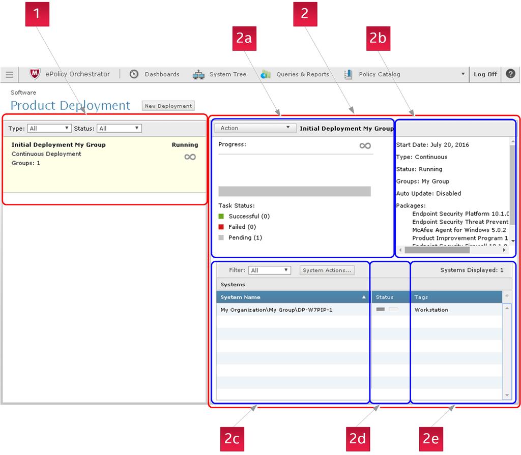
Task: Click the details panel vertical scrollbar
Action: 513,185
